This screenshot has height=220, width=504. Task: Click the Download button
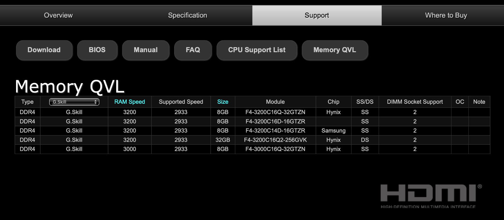pyautogui.click(x=44, y=50)
